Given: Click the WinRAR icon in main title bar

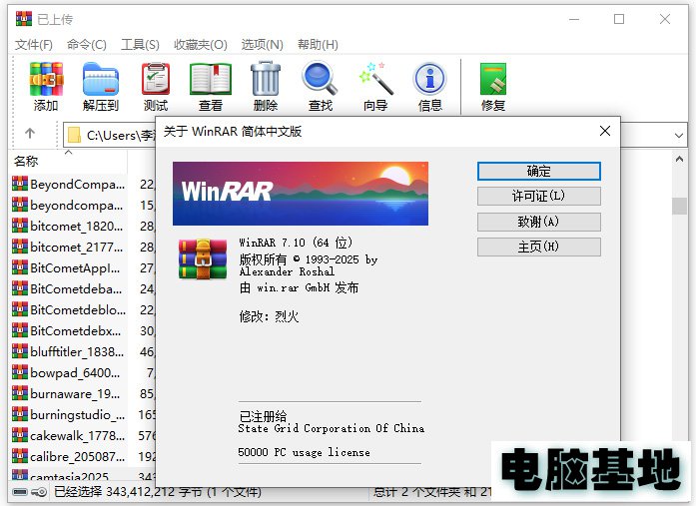Looking at the screenshot, I should point(24,19).
